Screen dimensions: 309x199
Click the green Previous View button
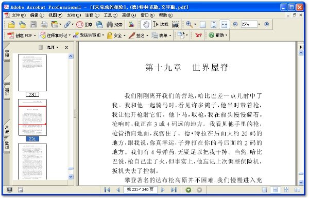coord(188,190)
